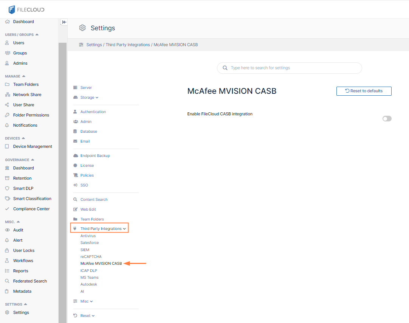Click the Database settings icon
This screenshot has width=409, height=323.
(75, 132)
